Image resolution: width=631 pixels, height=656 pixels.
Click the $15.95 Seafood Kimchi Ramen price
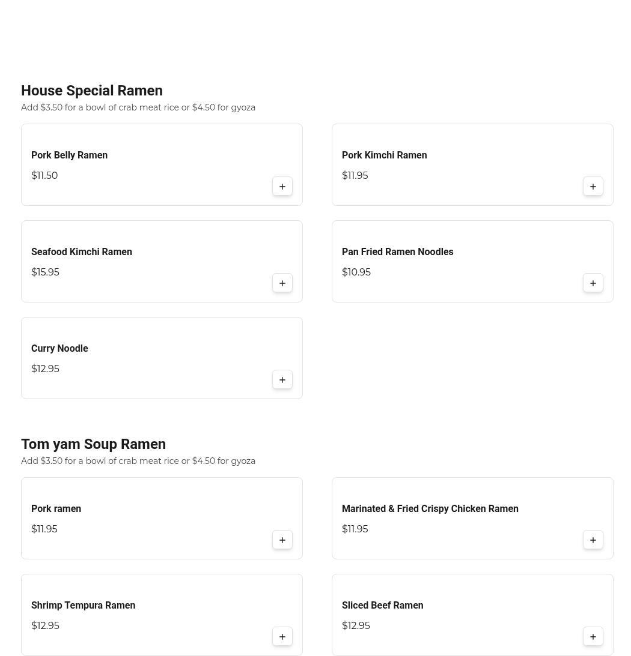point(45,272)
